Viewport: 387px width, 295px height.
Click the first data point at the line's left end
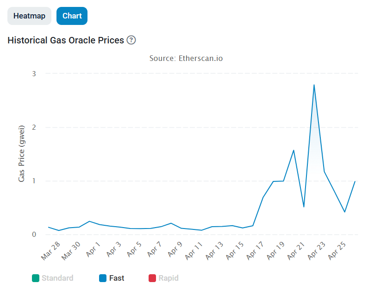click(x=49, y=227)
